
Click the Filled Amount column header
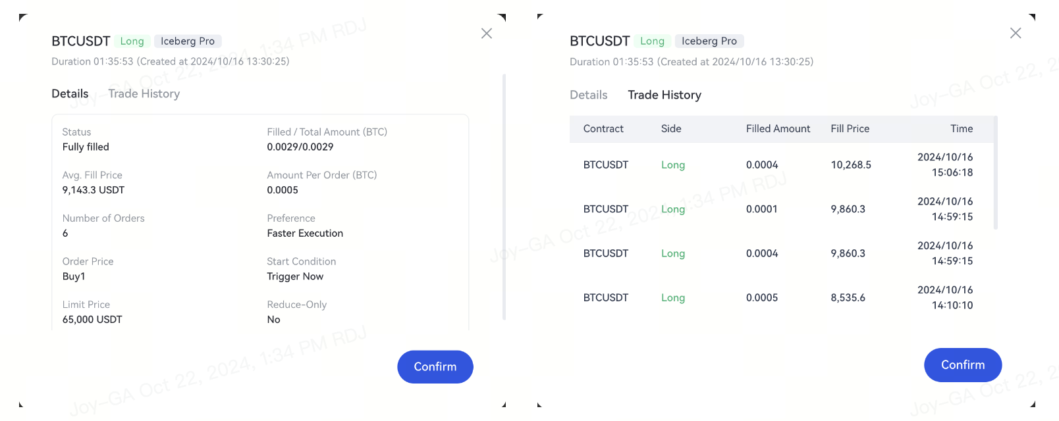click(x=778, y=129)
